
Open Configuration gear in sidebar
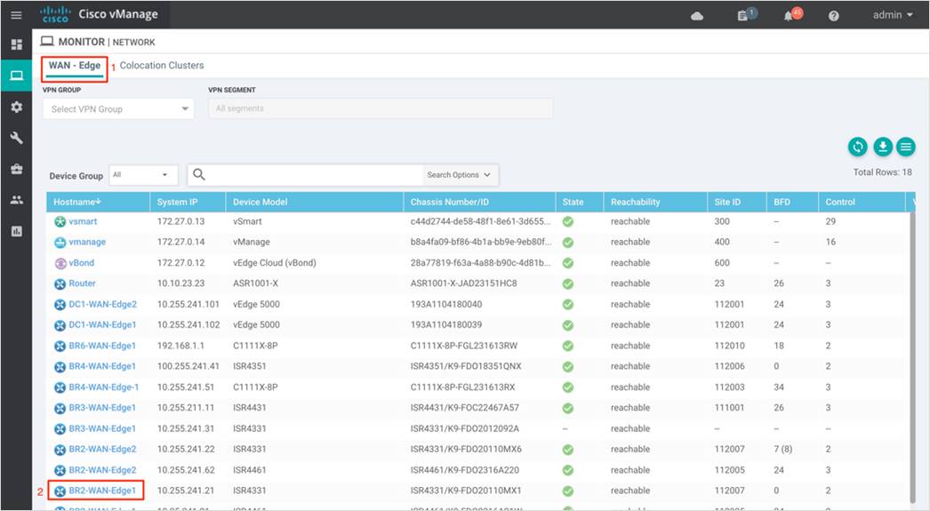17,107
